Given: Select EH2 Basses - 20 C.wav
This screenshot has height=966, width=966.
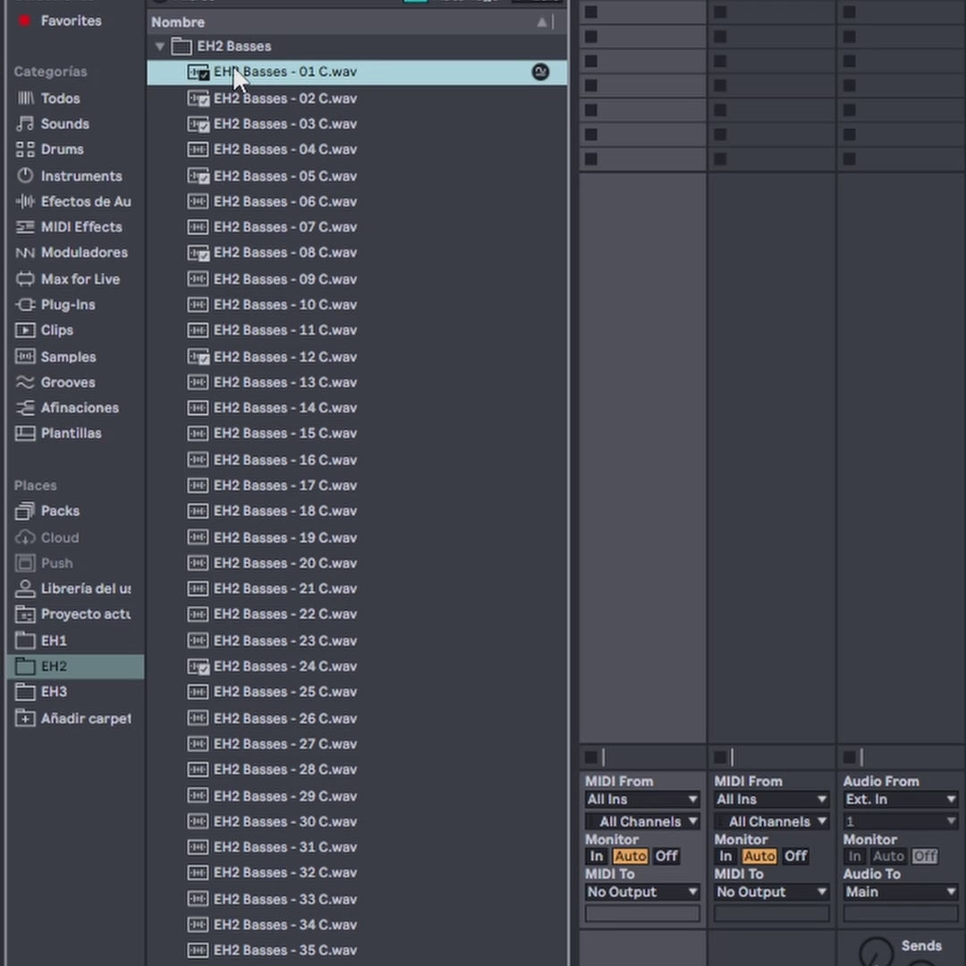Looking at the screenshot, I should click(x=357, y=563).
